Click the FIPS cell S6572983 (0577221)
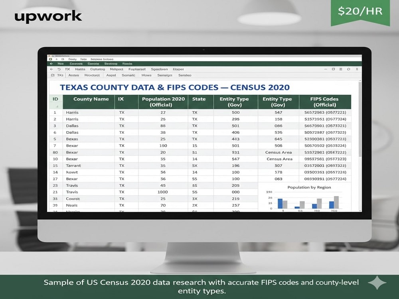Image resolution: width=399 pixels, height=299 pixels. (x=325, y=112)
